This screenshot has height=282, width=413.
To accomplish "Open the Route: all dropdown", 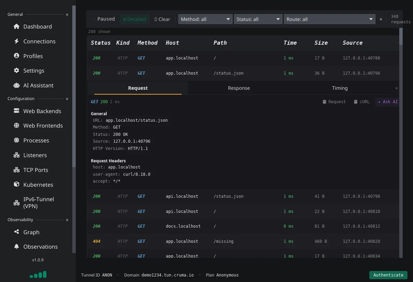I will (329, 19).
